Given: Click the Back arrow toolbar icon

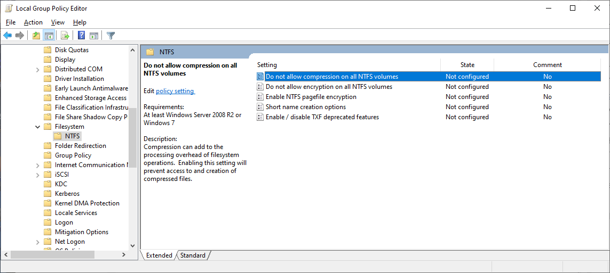Looking at the screenshot, I should (7, 36).
